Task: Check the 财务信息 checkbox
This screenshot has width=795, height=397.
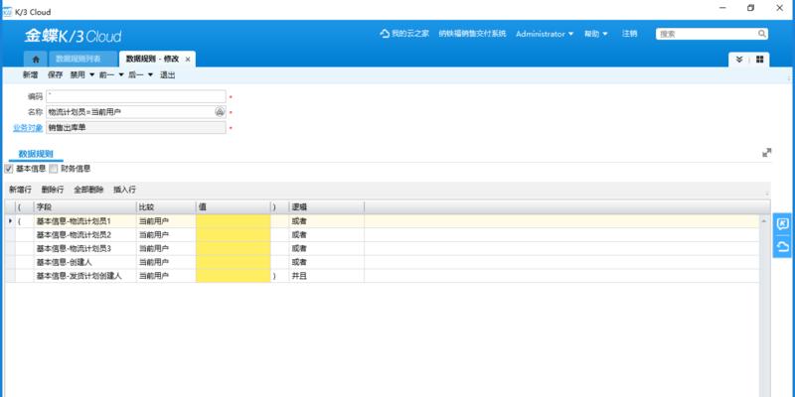Action: point(54,169)
